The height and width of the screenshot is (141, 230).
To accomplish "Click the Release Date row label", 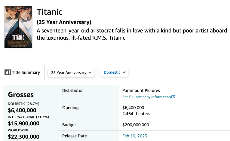I will click(75, 136).
